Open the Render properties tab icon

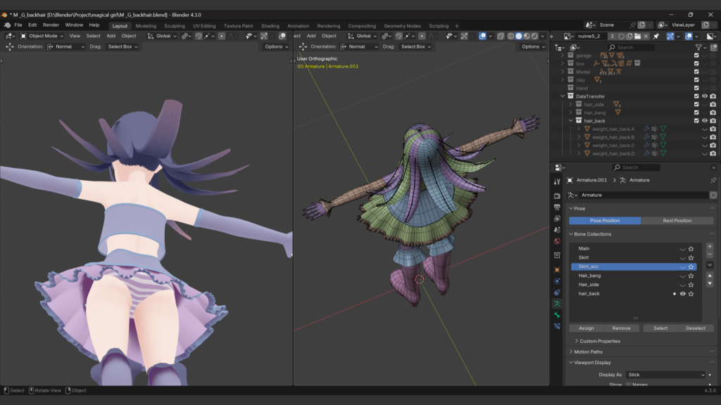point(557,195)
